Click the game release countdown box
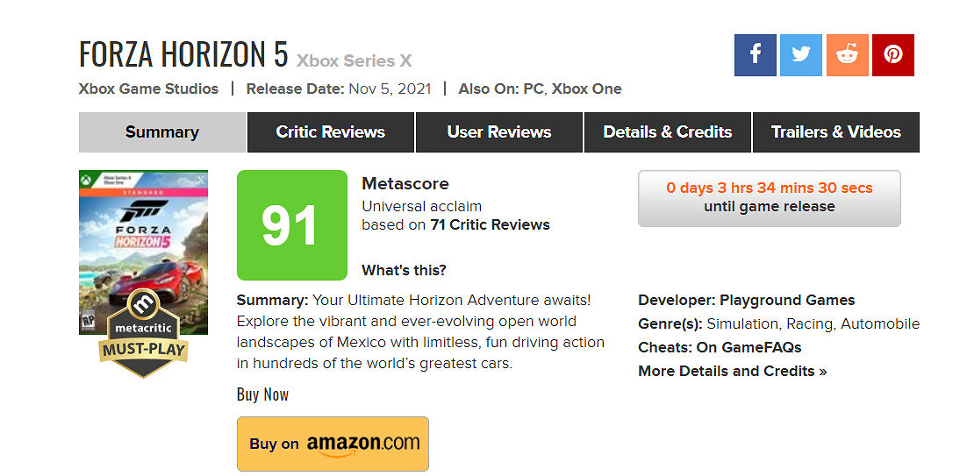Image resolution: width=967 pixels, height=476 pixels. pos(769,198)
